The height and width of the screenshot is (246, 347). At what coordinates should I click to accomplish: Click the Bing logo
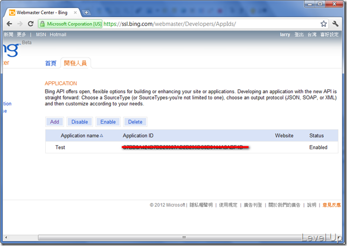[x=11, y=50]
